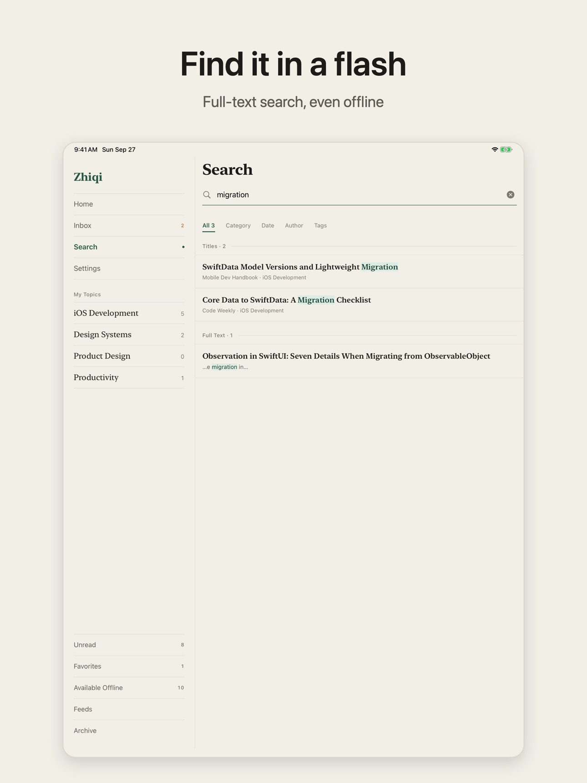587x783 pixels.
Task: Click the "Titles · 2" section header
Action: pyautogui.click(x=214, y=246)
